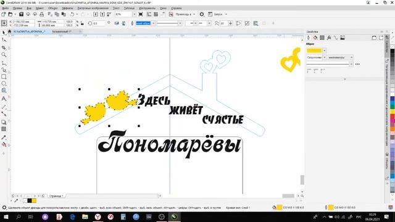Select the Страница 1 page tab
395x222 pixels.
56,195
